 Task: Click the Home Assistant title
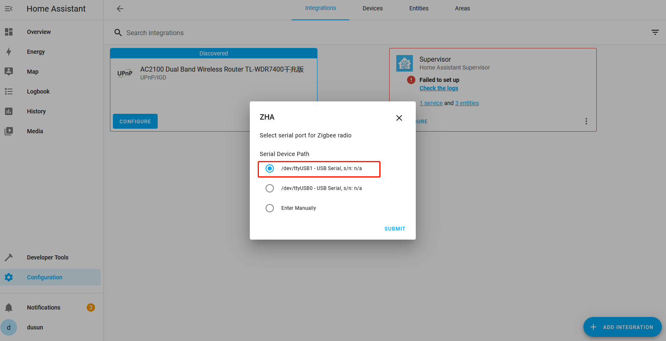56,9
